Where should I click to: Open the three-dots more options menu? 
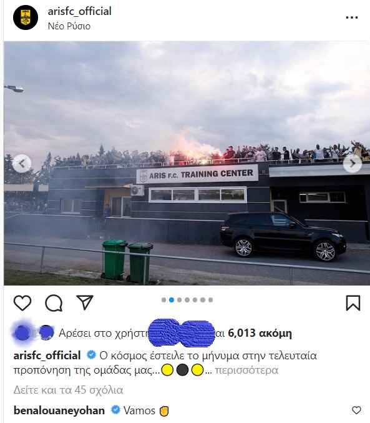(352, 17)
